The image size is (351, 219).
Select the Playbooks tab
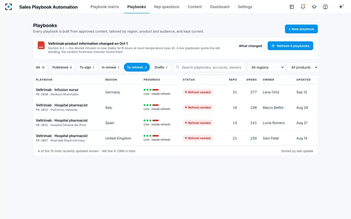pyautogui.click(x=137, y=7)
